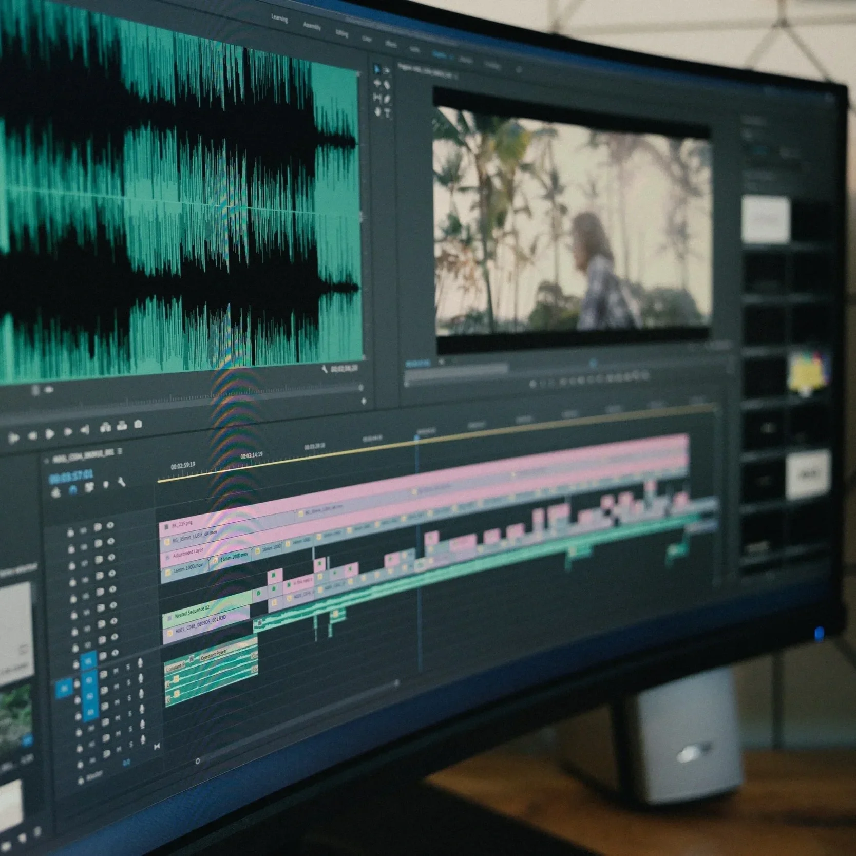Select the Selection arrow tool

click(377, 69)
